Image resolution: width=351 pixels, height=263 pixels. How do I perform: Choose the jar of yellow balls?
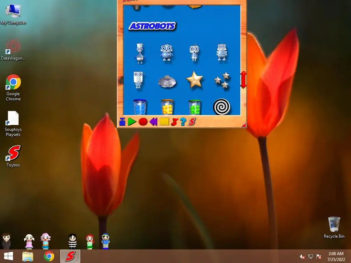pyautogui.click(x=167, y=107)
